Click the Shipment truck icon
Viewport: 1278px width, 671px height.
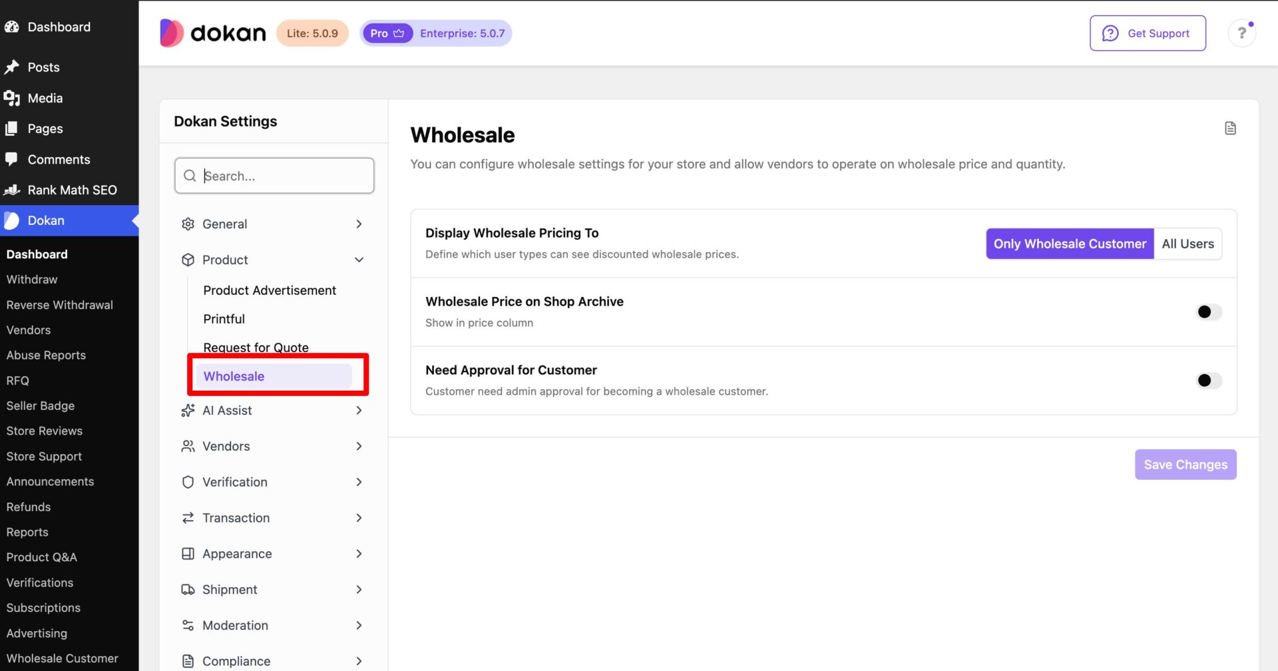pos(188,590)
